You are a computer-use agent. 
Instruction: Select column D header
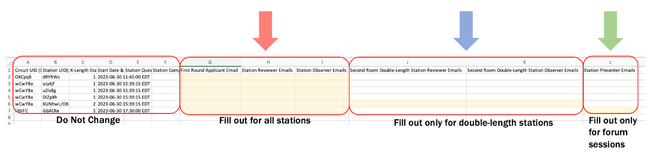tap(110, 63)
